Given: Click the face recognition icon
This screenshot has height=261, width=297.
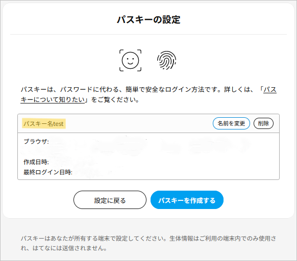Looking at the screenshot, I should point(130,60).
